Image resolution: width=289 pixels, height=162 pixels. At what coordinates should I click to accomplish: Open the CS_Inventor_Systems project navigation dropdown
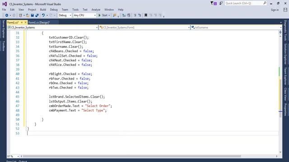click(52, 27)
